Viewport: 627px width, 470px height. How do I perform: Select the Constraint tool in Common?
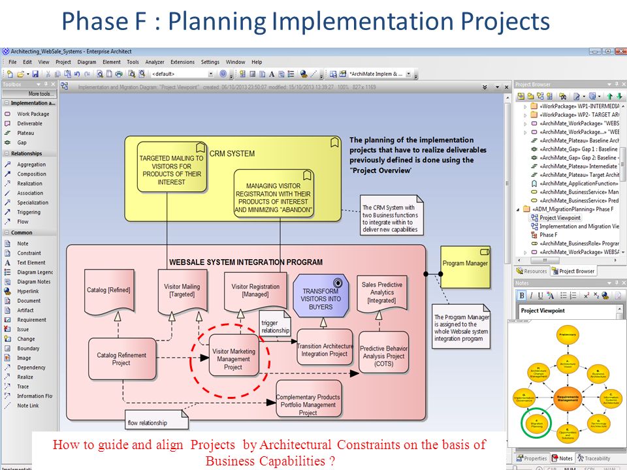(x=28, y=253)
